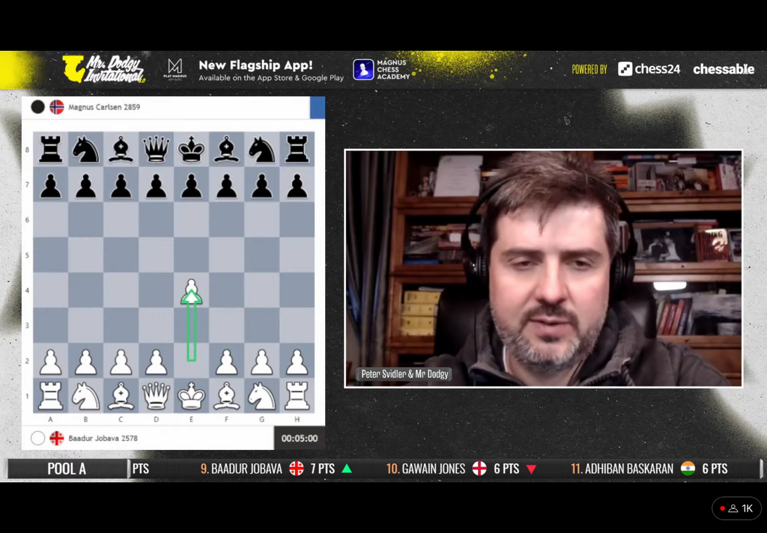Image resolution: width=767 pixels, height=533 pixels.
Task: Click the black bishop on c8
Action: (x=121, y=149)
